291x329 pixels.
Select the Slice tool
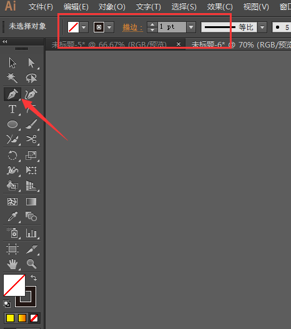tap(31, 249)
